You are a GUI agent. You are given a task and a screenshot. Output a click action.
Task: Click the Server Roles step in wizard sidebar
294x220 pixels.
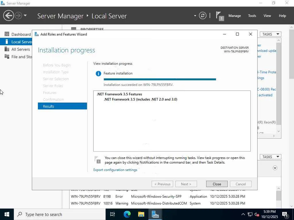pyautogui.click(x=53, y=86)
